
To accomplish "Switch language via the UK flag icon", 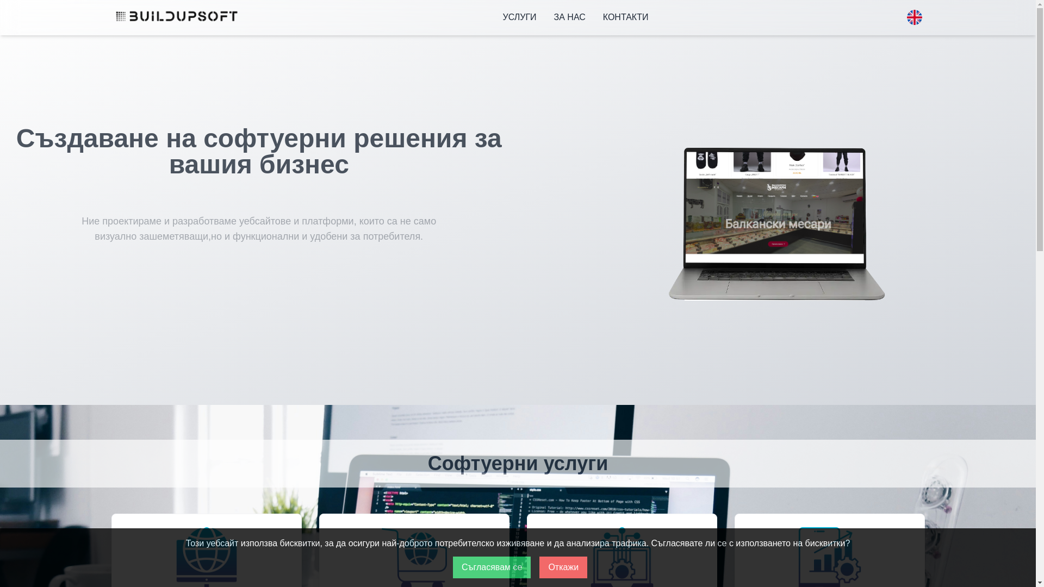I will pyautogui.click(x=914, y=17).
